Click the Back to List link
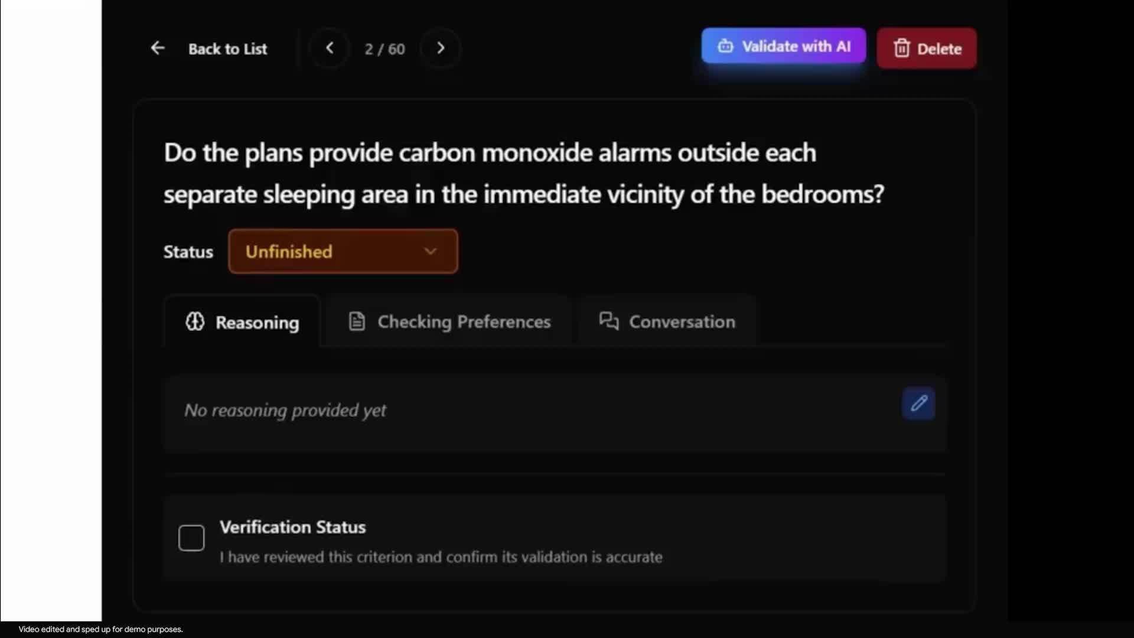The image size is (1134, 638). coord(227,49)
